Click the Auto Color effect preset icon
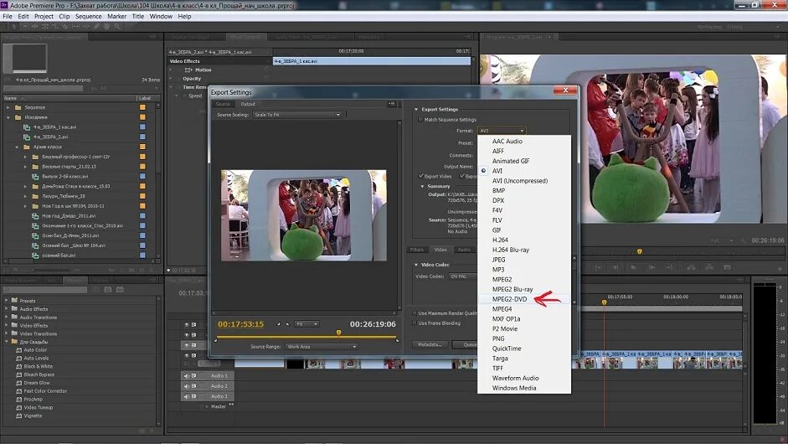Image resolution: width=788 pixels, height=444 pixels. [x=19, y=350]
